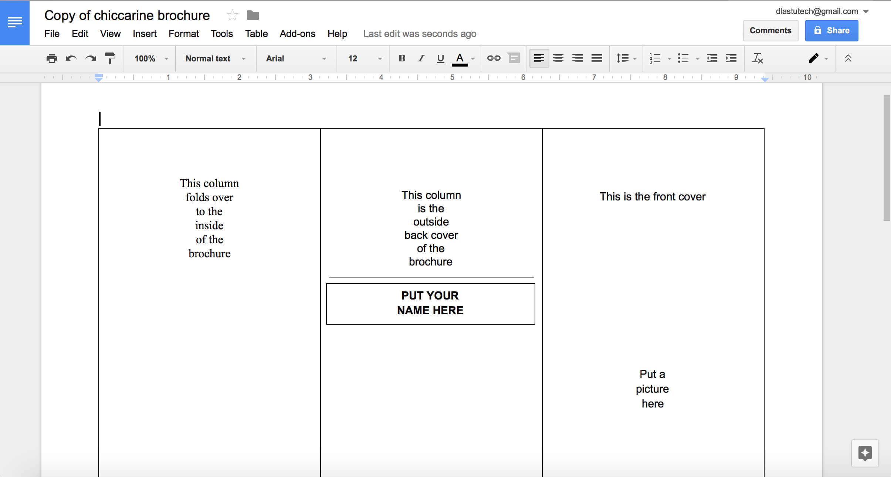Open the Insert menu
Viewport: 891px width, 477px height.
pos(144,33)
